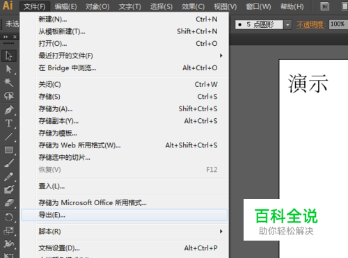Open the 对象(O) menu
This screenshot has width=348, height=258.
click(97, 6)
